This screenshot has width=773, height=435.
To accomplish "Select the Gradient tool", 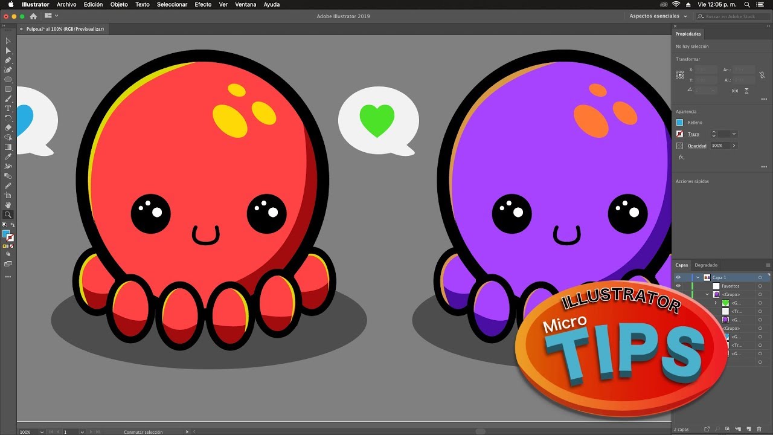I will [8, 147].
